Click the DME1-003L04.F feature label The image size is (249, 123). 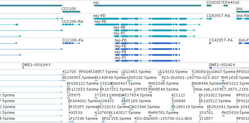coord(37,65)
